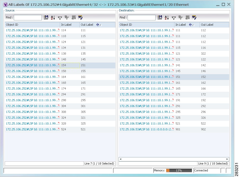
Task: Select Source In Label cell 134
Action: [70, 48]
